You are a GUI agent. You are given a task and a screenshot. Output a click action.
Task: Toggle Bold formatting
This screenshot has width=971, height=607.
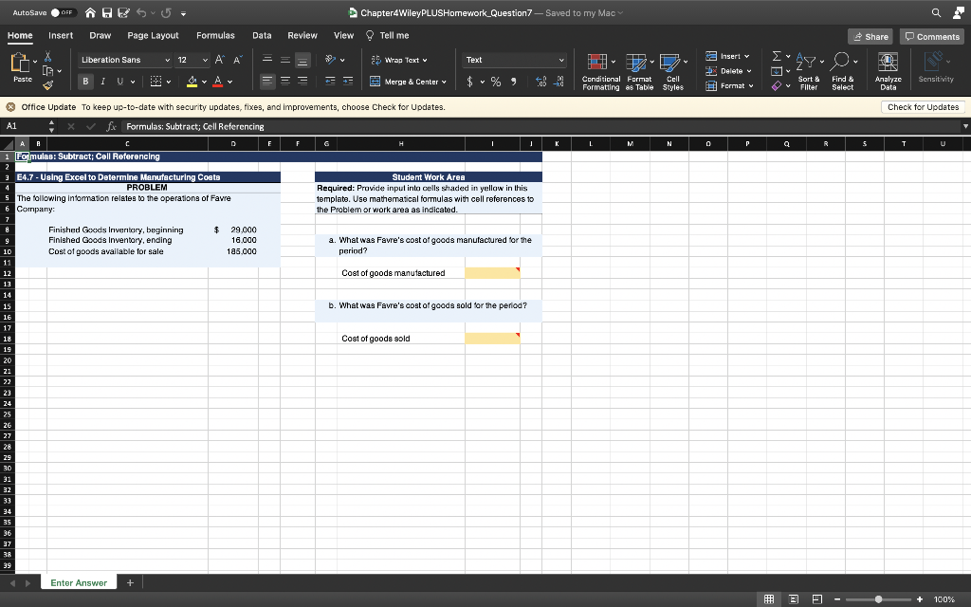pyautogui.click(x=85, y=82)
